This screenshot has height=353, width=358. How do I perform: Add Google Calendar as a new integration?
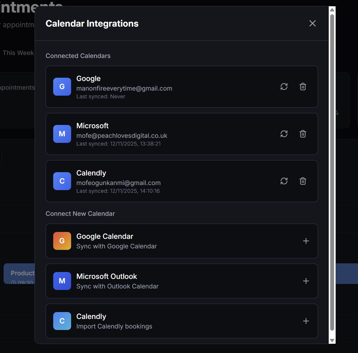[306, 241]
